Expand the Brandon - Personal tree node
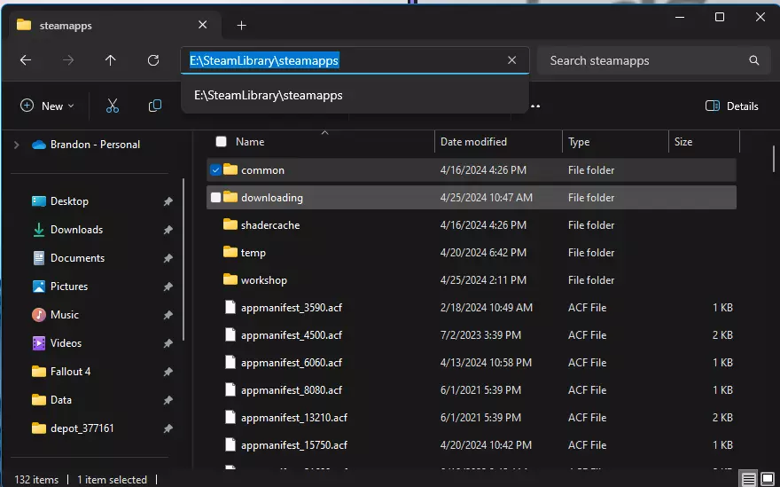This screenshot has height=487, width=780. click(16, 145)
